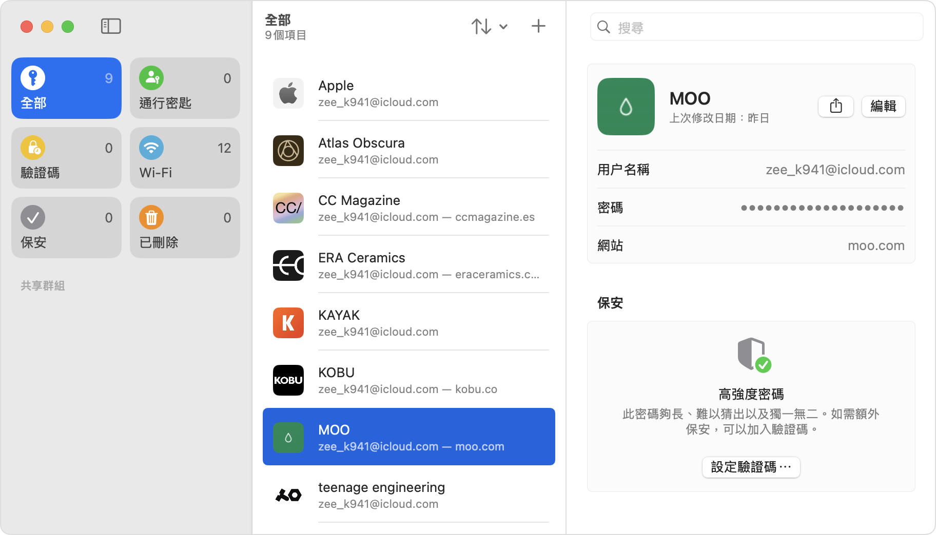Image resolution: width=936 pixels, height=535 pixels.
Task: Select the CC Magazine entry
Action: [x=409, y=208]
